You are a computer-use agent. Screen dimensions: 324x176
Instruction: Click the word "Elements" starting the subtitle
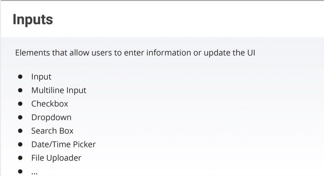coord(33,53)
